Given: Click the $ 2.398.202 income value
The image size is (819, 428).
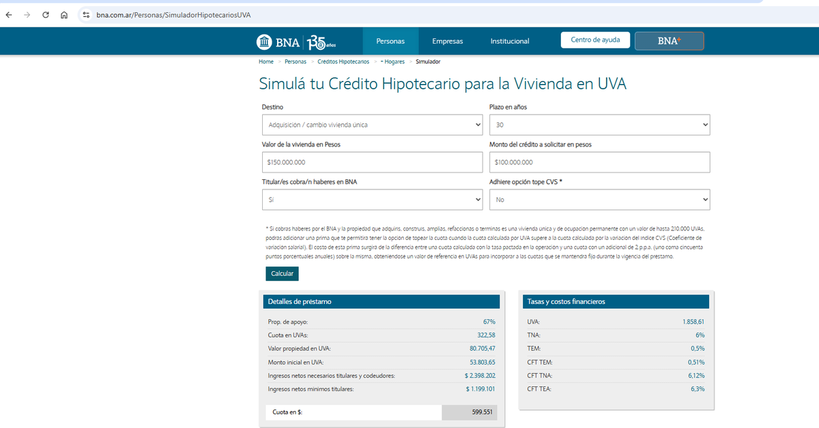Looking at the screenshot, I should coord(480,376).
